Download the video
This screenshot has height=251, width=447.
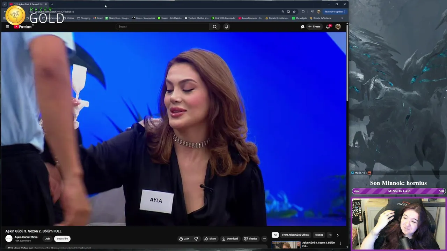pos(230,239)
